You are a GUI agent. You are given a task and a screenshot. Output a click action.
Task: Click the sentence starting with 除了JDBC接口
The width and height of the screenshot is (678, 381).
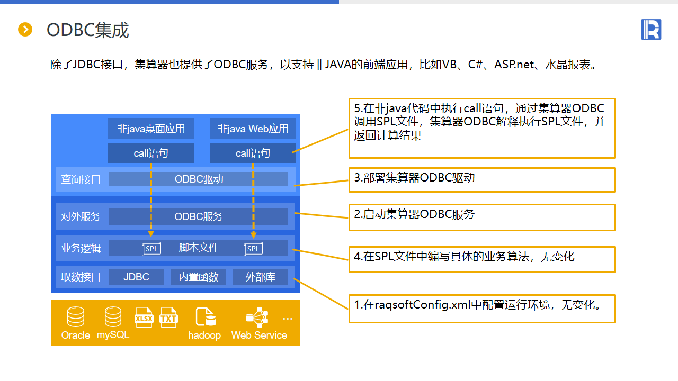pos(324,65)
